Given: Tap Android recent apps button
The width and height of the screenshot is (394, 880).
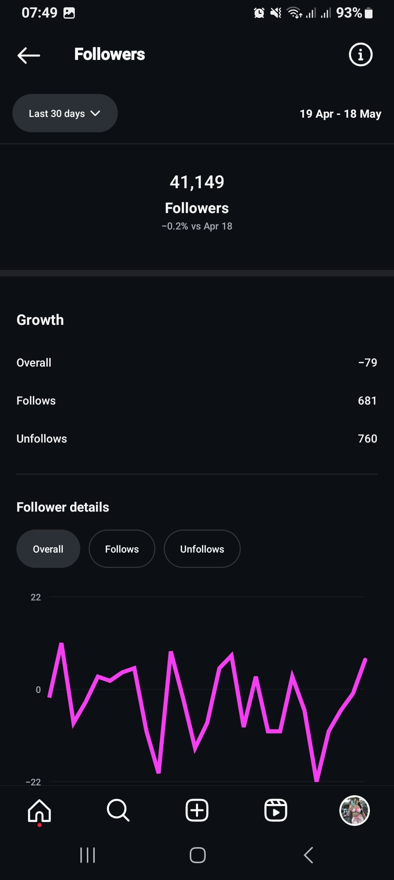Looking at the screenshot, I should click(88, 855).
